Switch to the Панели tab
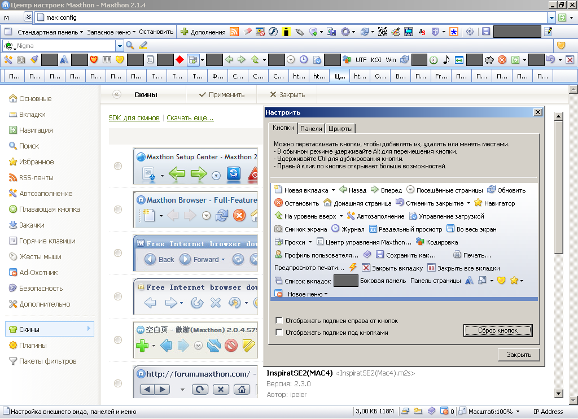 coord(311,128)
